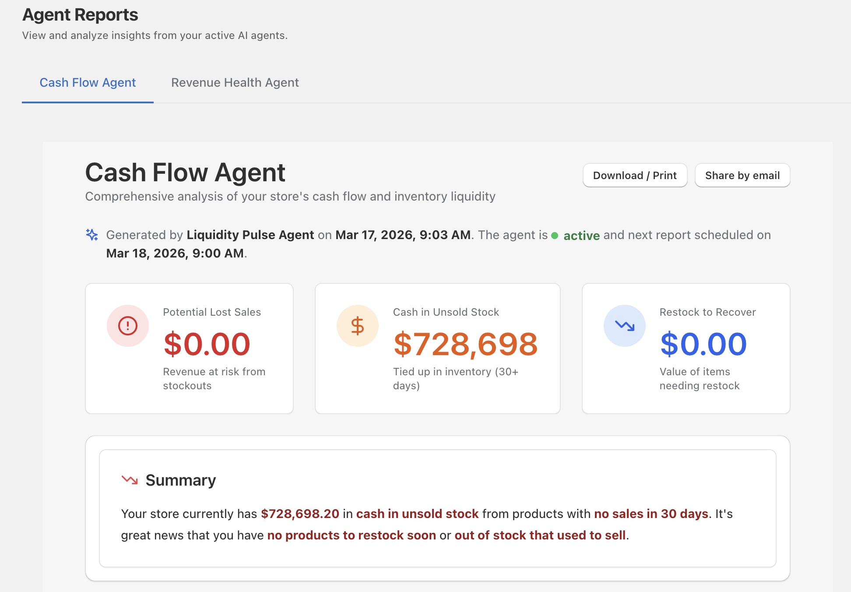Click the red trend-down icon beside Summary

point(130,480)
